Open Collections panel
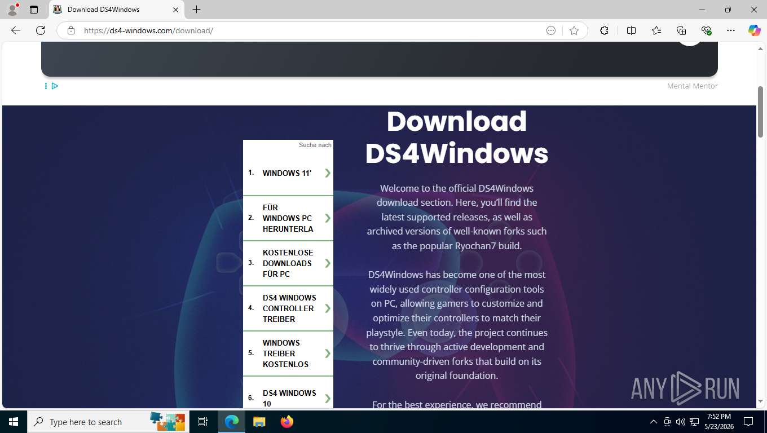Viewport: 767px width, 433px height. click(x=681, y=30)
